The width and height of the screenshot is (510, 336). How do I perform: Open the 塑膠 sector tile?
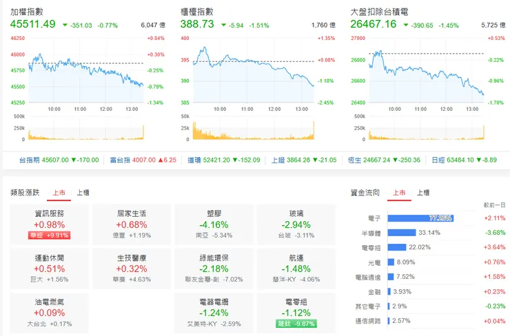tap(214, 224)
